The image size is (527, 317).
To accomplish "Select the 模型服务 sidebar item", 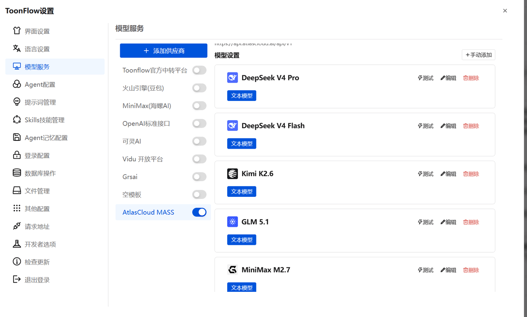I will 55,67.
